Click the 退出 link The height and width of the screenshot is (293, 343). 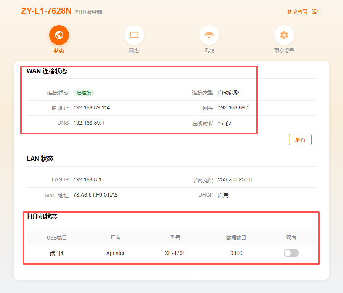pyautogui.click(x=316, y=11)
